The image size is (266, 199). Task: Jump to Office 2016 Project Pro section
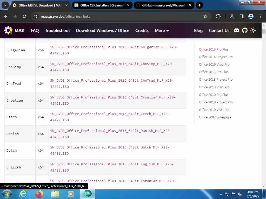tap(216, 57)
